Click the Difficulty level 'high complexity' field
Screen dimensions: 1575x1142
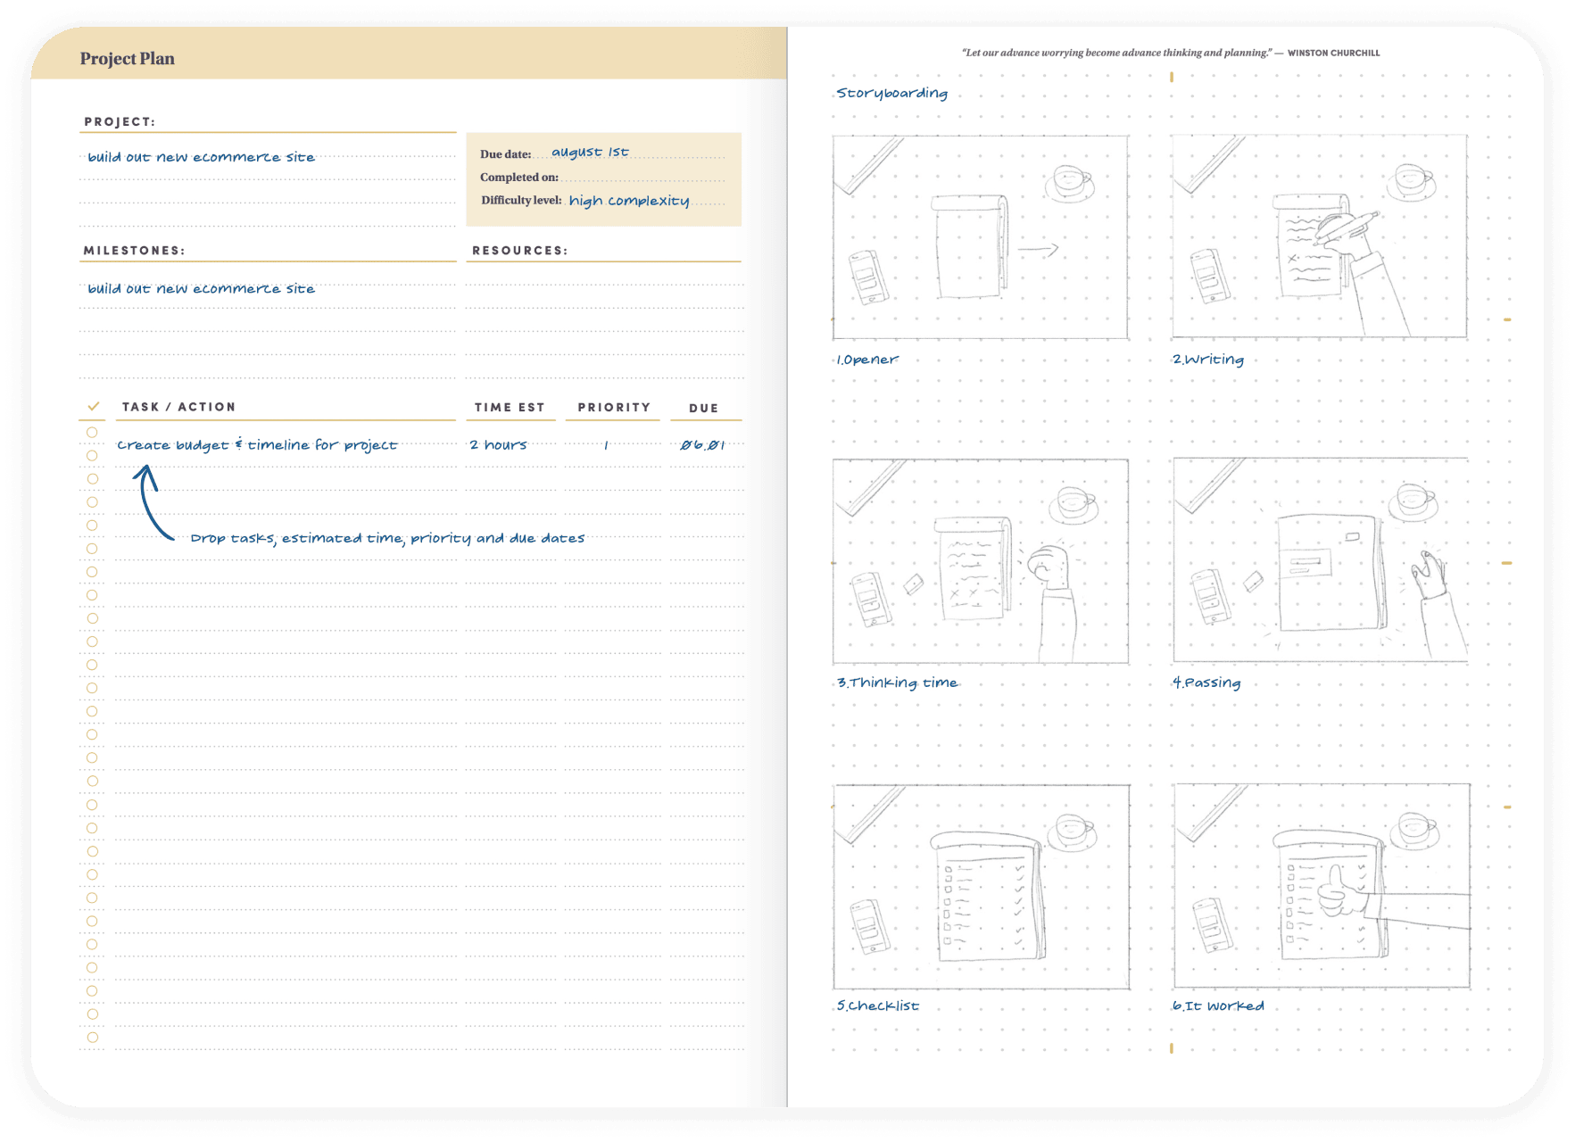pos(629,201)
